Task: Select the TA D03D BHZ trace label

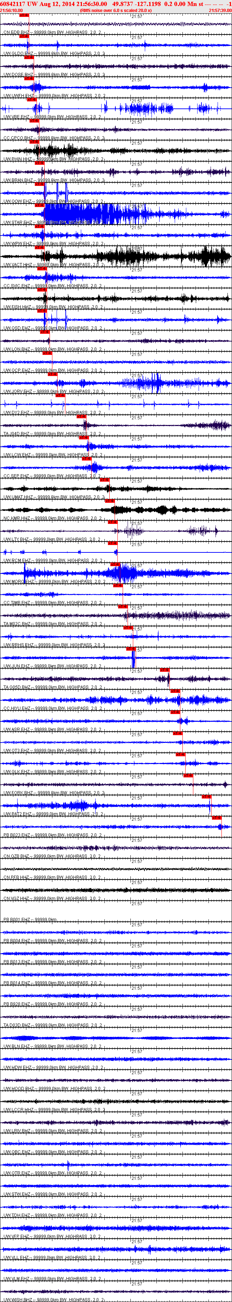Action: (53, 1026)
